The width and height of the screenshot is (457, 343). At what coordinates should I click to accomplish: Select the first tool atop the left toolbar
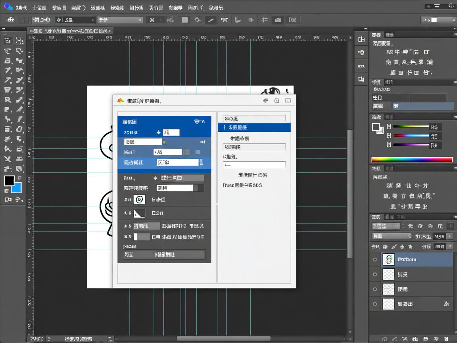[x=8, y=40]
